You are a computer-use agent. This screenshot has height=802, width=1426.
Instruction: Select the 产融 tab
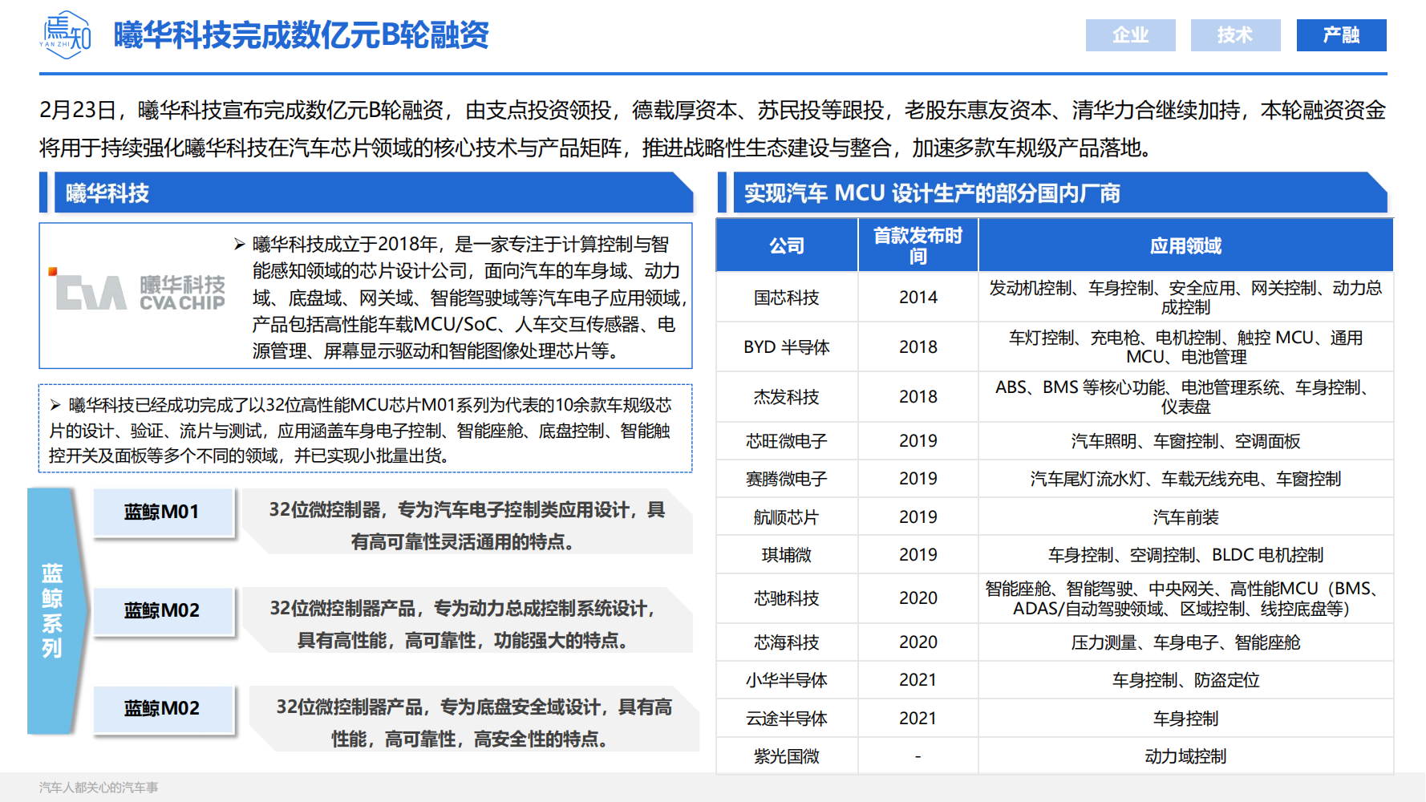coord(1341,35)
